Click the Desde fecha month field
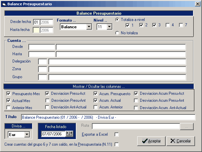The height and width of the screenshot is (152, 202). 36,22
